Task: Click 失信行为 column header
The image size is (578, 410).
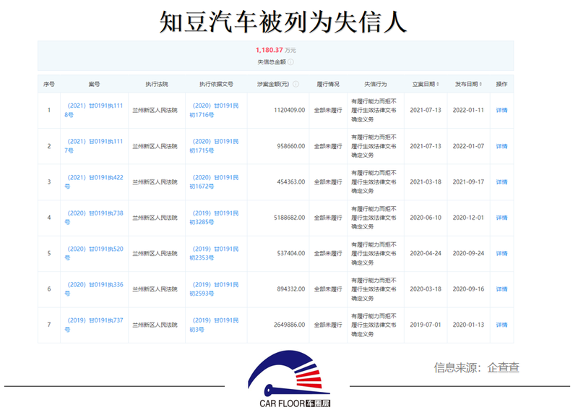Action: click(x=376, y=84)
